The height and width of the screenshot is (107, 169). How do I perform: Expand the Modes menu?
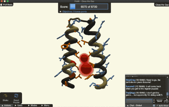(x=33, y=105)
